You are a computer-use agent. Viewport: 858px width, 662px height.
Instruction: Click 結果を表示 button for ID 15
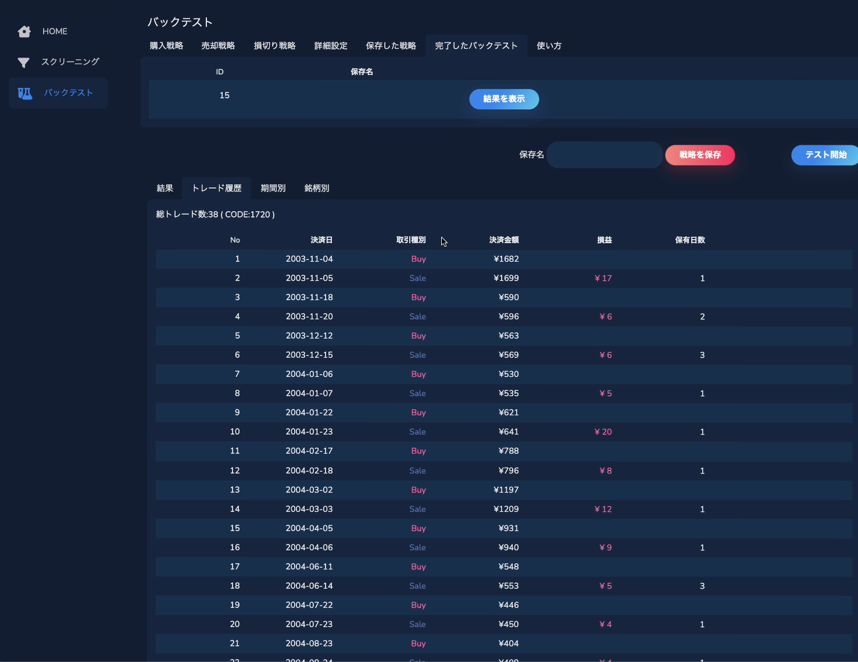coord(504,99)
